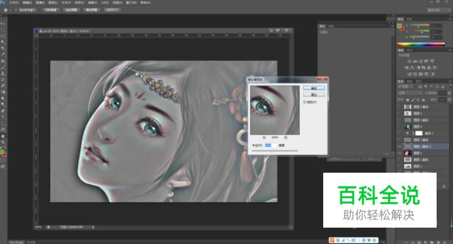Select the Zoom tool in the toolbox
Viewport: 453px width, 244px height.
pos(3,142)
